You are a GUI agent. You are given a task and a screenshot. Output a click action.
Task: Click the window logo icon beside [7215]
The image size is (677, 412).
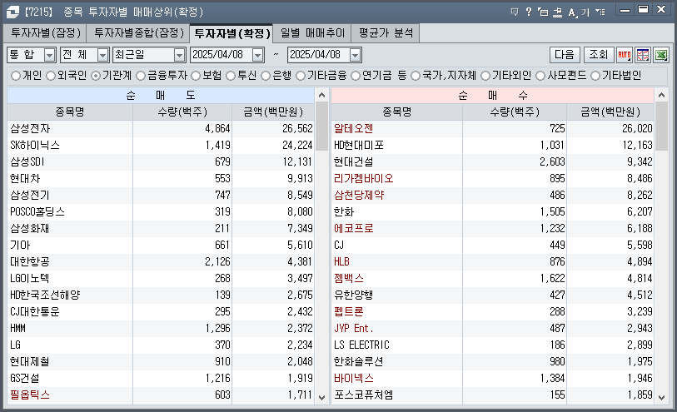[x=12, y=12]
